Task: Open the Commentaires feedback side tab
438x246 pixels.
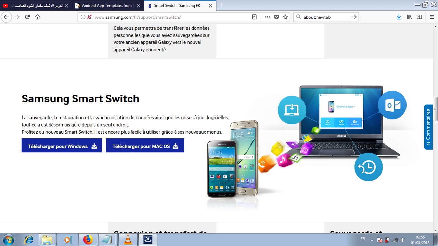Action: 428,127
